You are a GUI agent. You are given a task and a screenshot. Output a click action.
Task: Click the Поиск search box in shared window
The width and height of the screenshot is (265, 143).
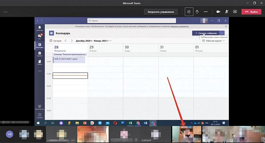click(x=132, y=21)
